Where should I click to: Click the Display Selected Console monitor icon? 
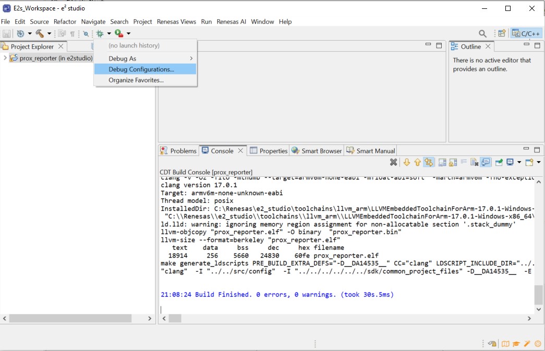510,162
